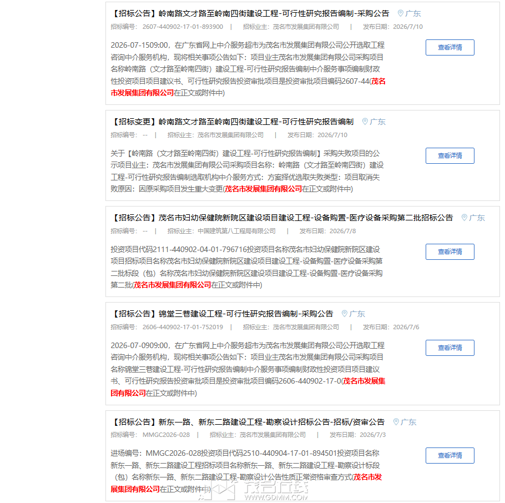Click summary text starting 2026-07-0909:00
Image resolution: width=505 pixels, height=503 pixels.
click(x=248, y=369)
